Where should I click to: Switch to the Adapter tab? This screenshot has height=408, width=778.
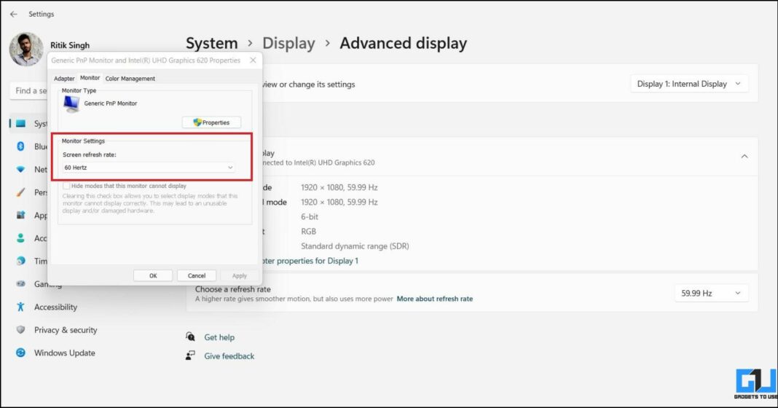coord(64,79)
